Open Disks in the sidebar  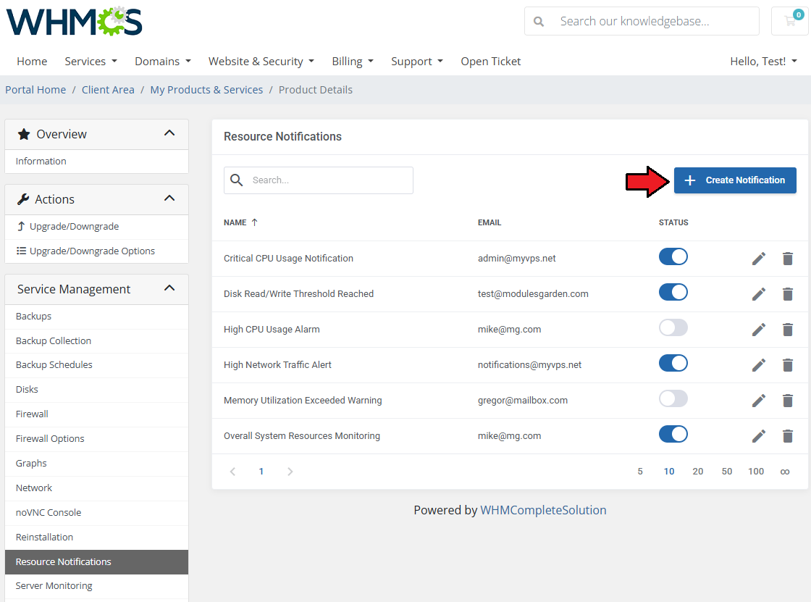[x=97, y=390]
